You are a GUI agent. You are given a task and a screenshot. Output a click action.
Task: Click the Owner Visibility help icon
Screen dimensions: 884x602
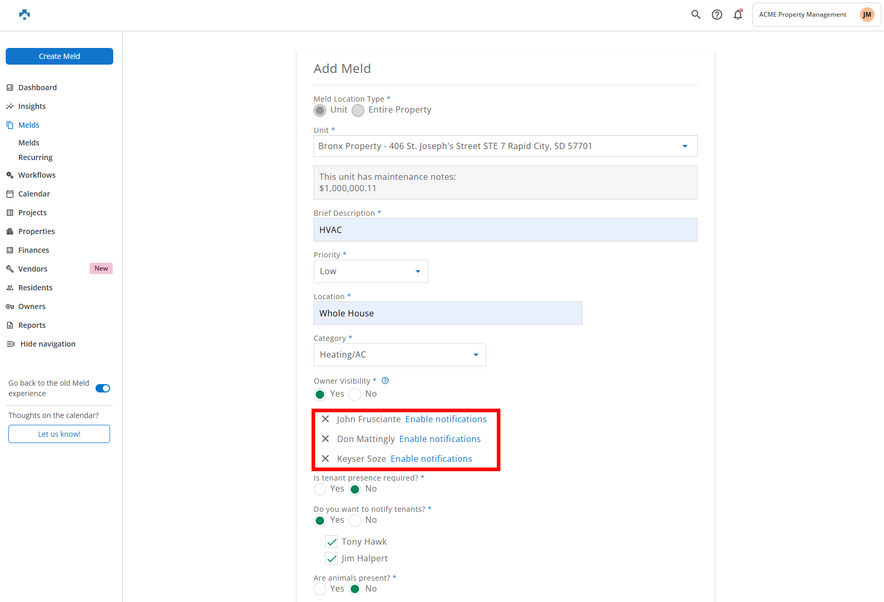(385, 380)
